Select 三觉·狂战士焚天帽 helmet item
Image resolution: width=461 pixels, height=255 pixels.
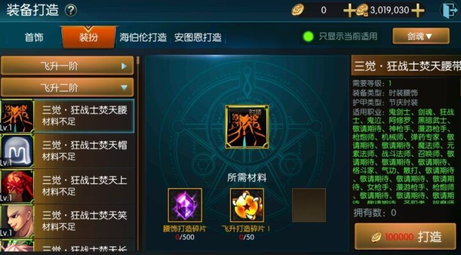tap(67, 151)
